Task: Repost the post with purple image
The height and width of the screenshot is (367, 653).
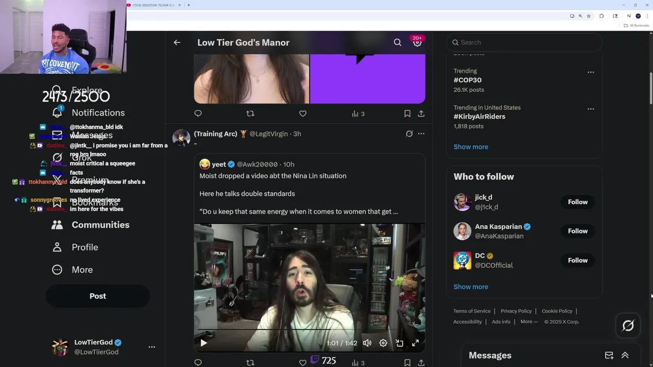Action: (x=250, y=113)
